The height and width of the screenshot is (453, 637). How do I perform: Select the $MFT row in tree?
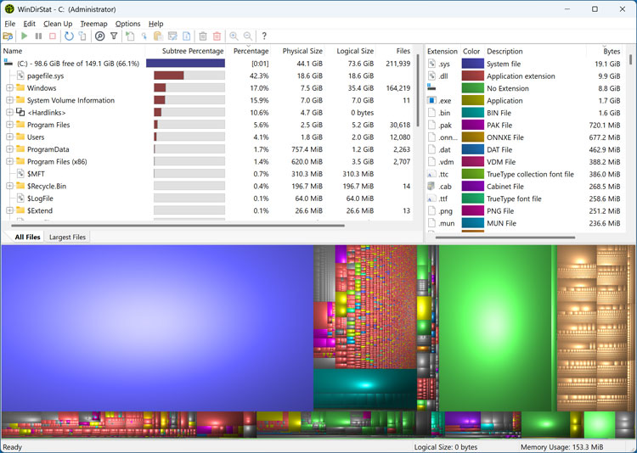[x=206, y=174]
